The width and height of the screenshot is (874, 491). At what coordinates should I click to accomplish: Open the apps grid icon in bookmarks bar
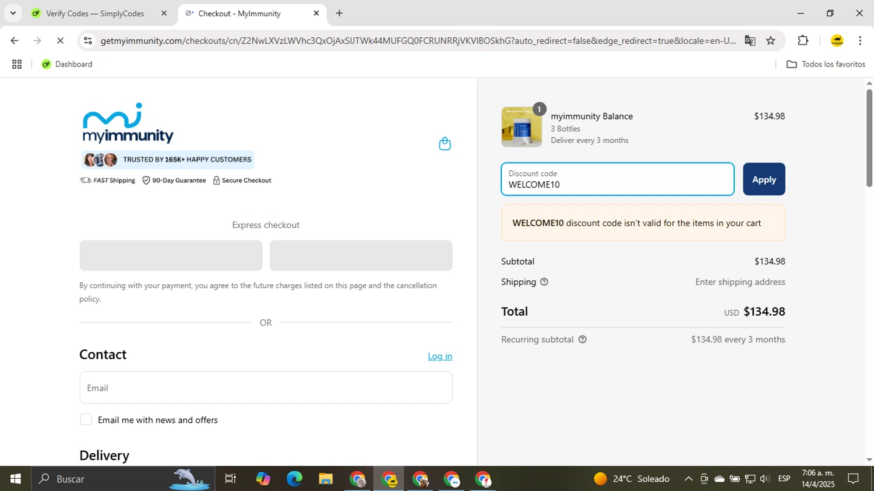click(17, 65)
